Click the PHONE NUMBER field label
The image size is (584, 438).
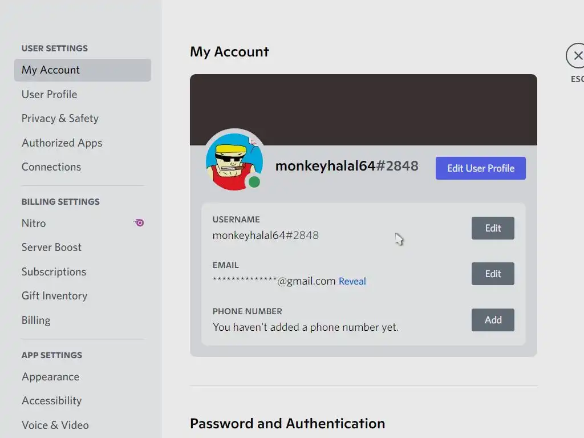click(x=248, y=311)
